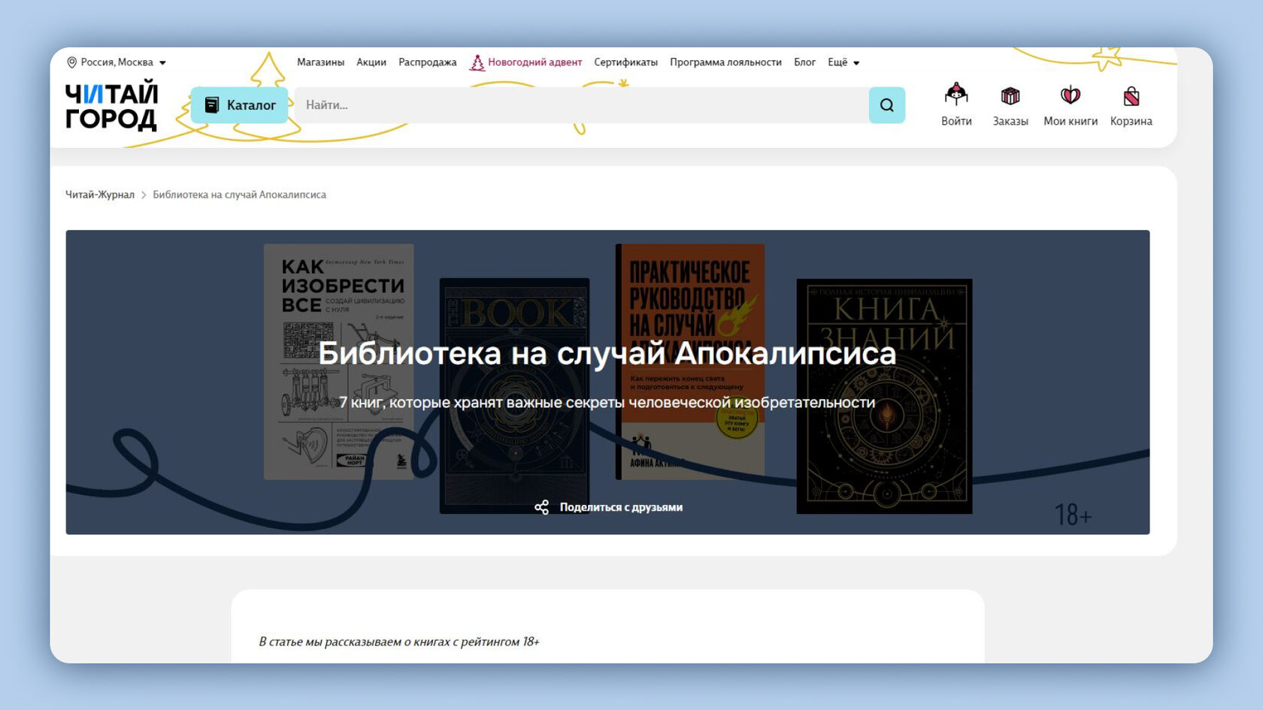
Task: Open the Блог menu item
Action: click(804, 62)
